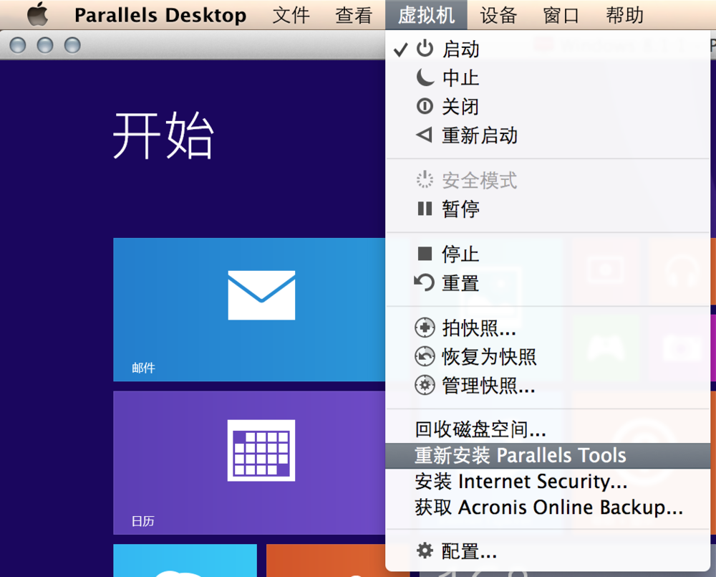Click the plus-circle icon beside 拍快照
Viewport: 716px width, 577px height.
coord(425,328)
